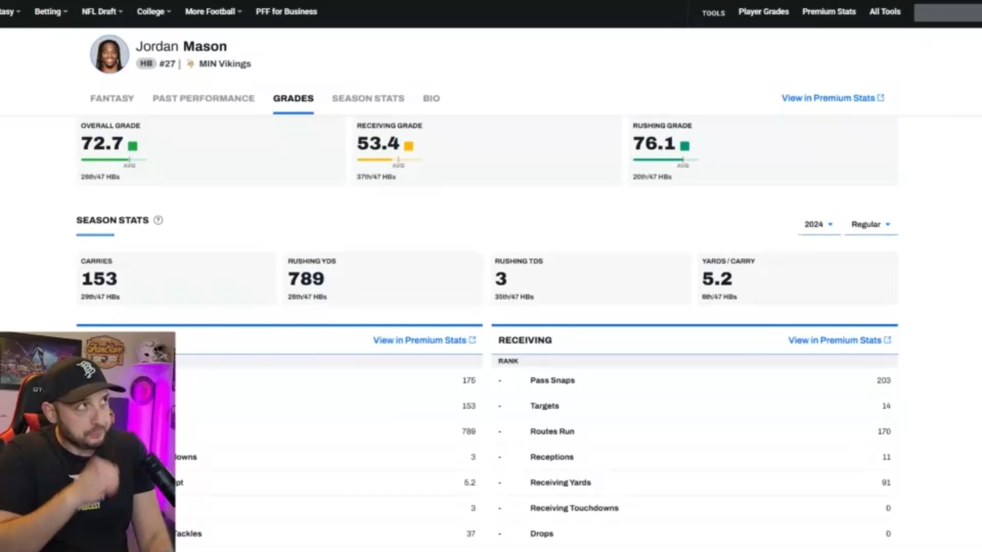Click Jordan Mason's player headshot
The width and height of the screenshot is (982, 552).
(x=109, y=54)
